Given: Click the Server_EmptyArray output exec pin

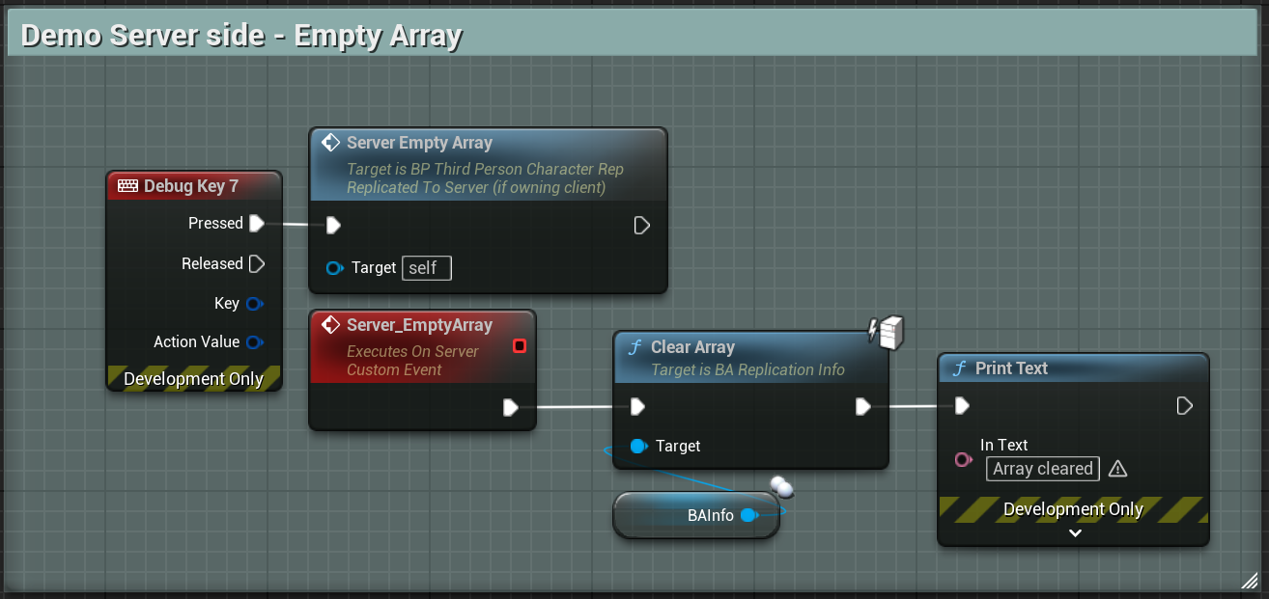Looking at the screenshot, I should pyautogui.click(x=512, y=408).
